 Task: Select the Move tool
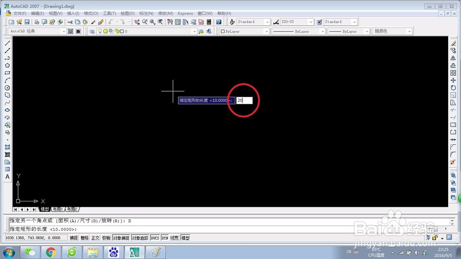point(453,80)
